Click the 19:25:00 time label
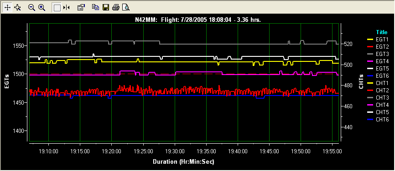 tap(143, 151)
